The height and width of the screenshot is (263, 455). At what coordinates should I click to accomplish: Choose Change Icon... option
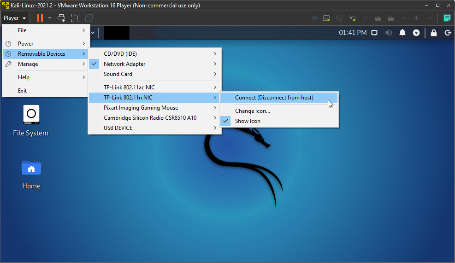[x=252, y=111]
